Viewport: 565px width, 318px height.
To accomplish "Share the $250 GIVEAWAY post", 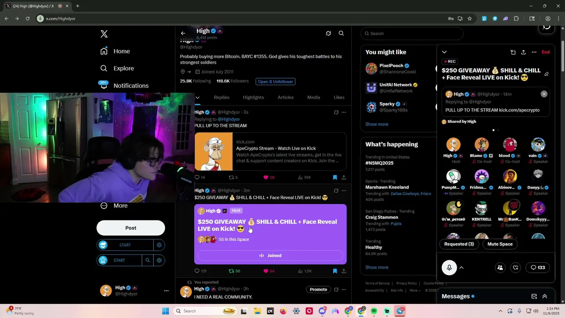I will coord(344,271).
